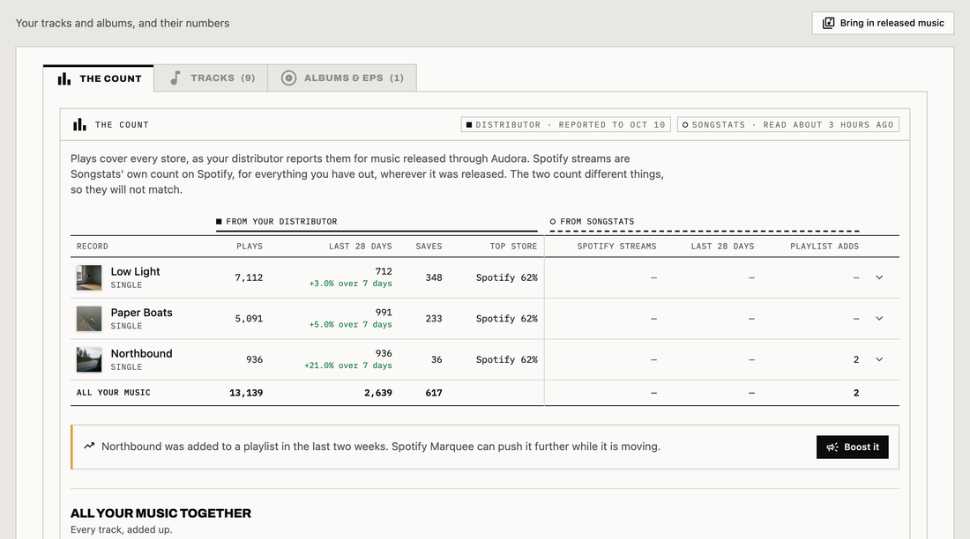Screen dimensions: 970x539
Task: Expand the Low Light row details
Action: coord(879,277)
